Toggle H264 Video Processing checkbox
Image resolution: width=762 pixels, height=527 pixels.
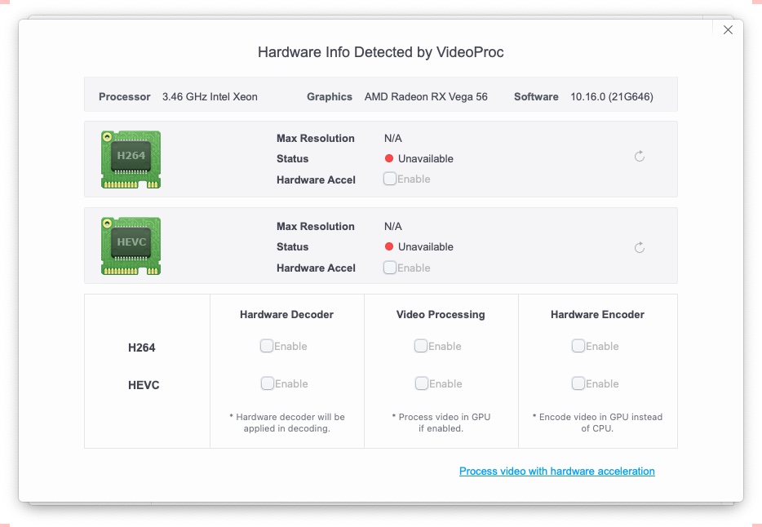click(x=421, y=346)
